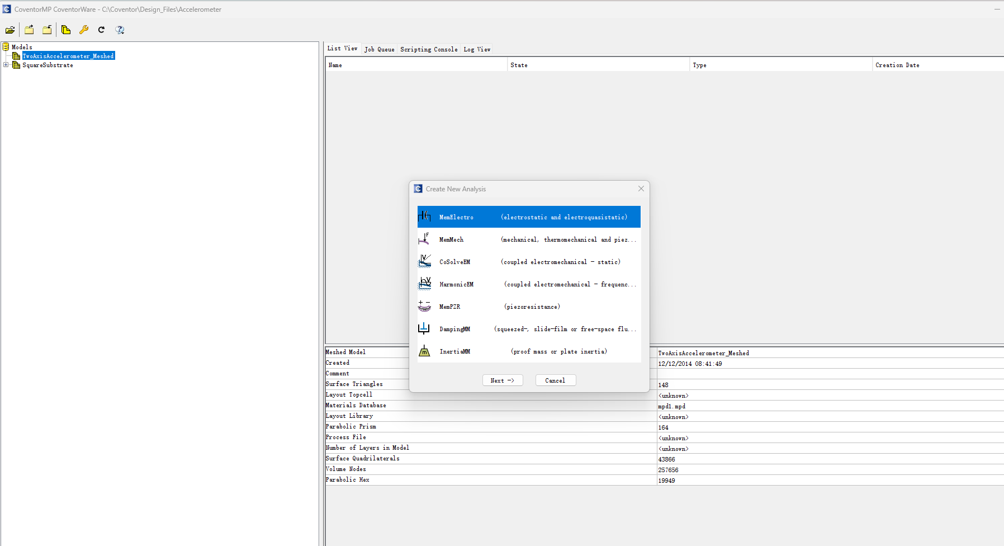This screenshot has width=1004, height=546.
Task: Select the TwoAxisAccelerometer_Meshed model
Action: click(68, 56)
